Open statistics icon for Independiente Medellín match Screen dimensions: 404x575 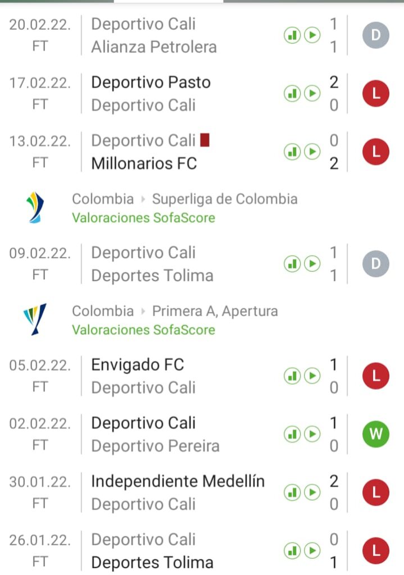coord(292,492)
